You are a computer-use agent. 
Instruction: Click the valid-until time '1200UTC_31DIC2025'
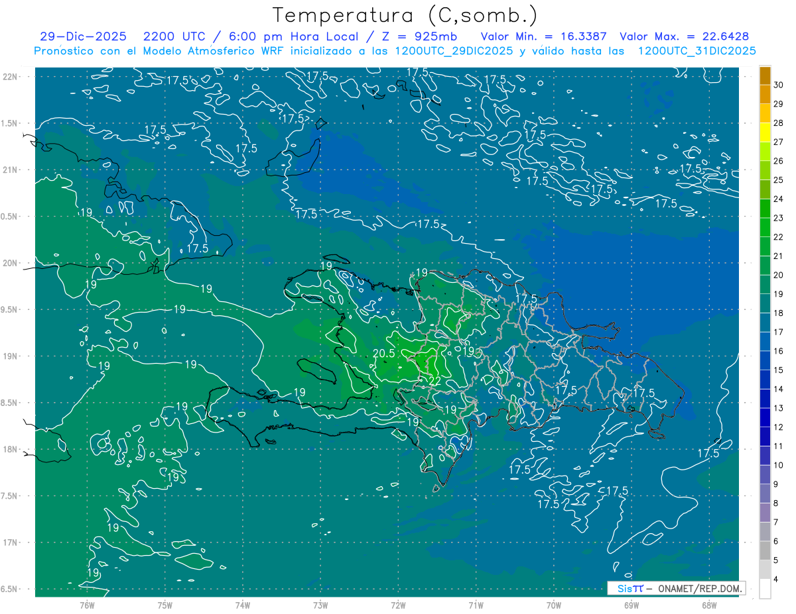click(696, 51)
